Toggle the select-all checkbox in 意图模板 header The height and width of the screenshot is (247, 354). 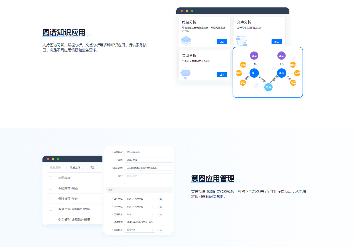(x=50, y=178)
